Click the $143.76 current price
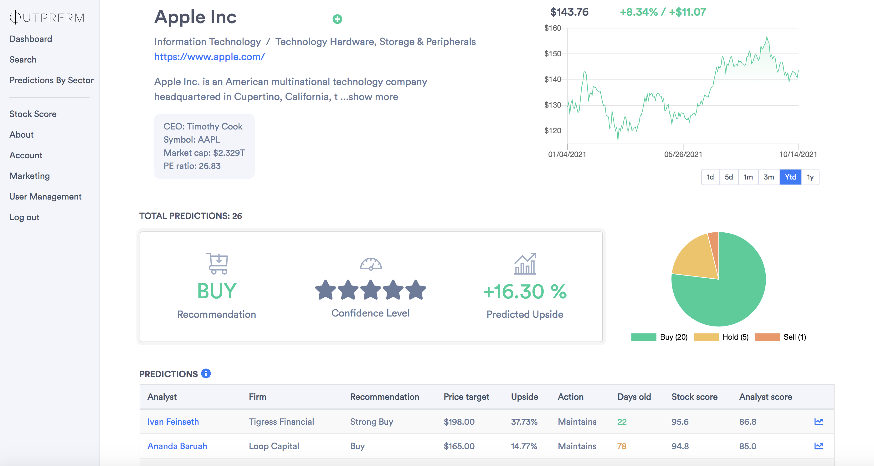Viewport: 874px width, 466px height. [x=569, y=12]
